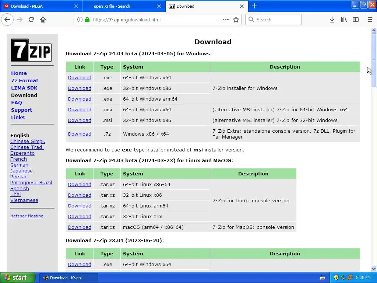Viewport: 377px width, 283px height.
Task: Switch language to Chinese Simpl.
Action: click(28, 141)
